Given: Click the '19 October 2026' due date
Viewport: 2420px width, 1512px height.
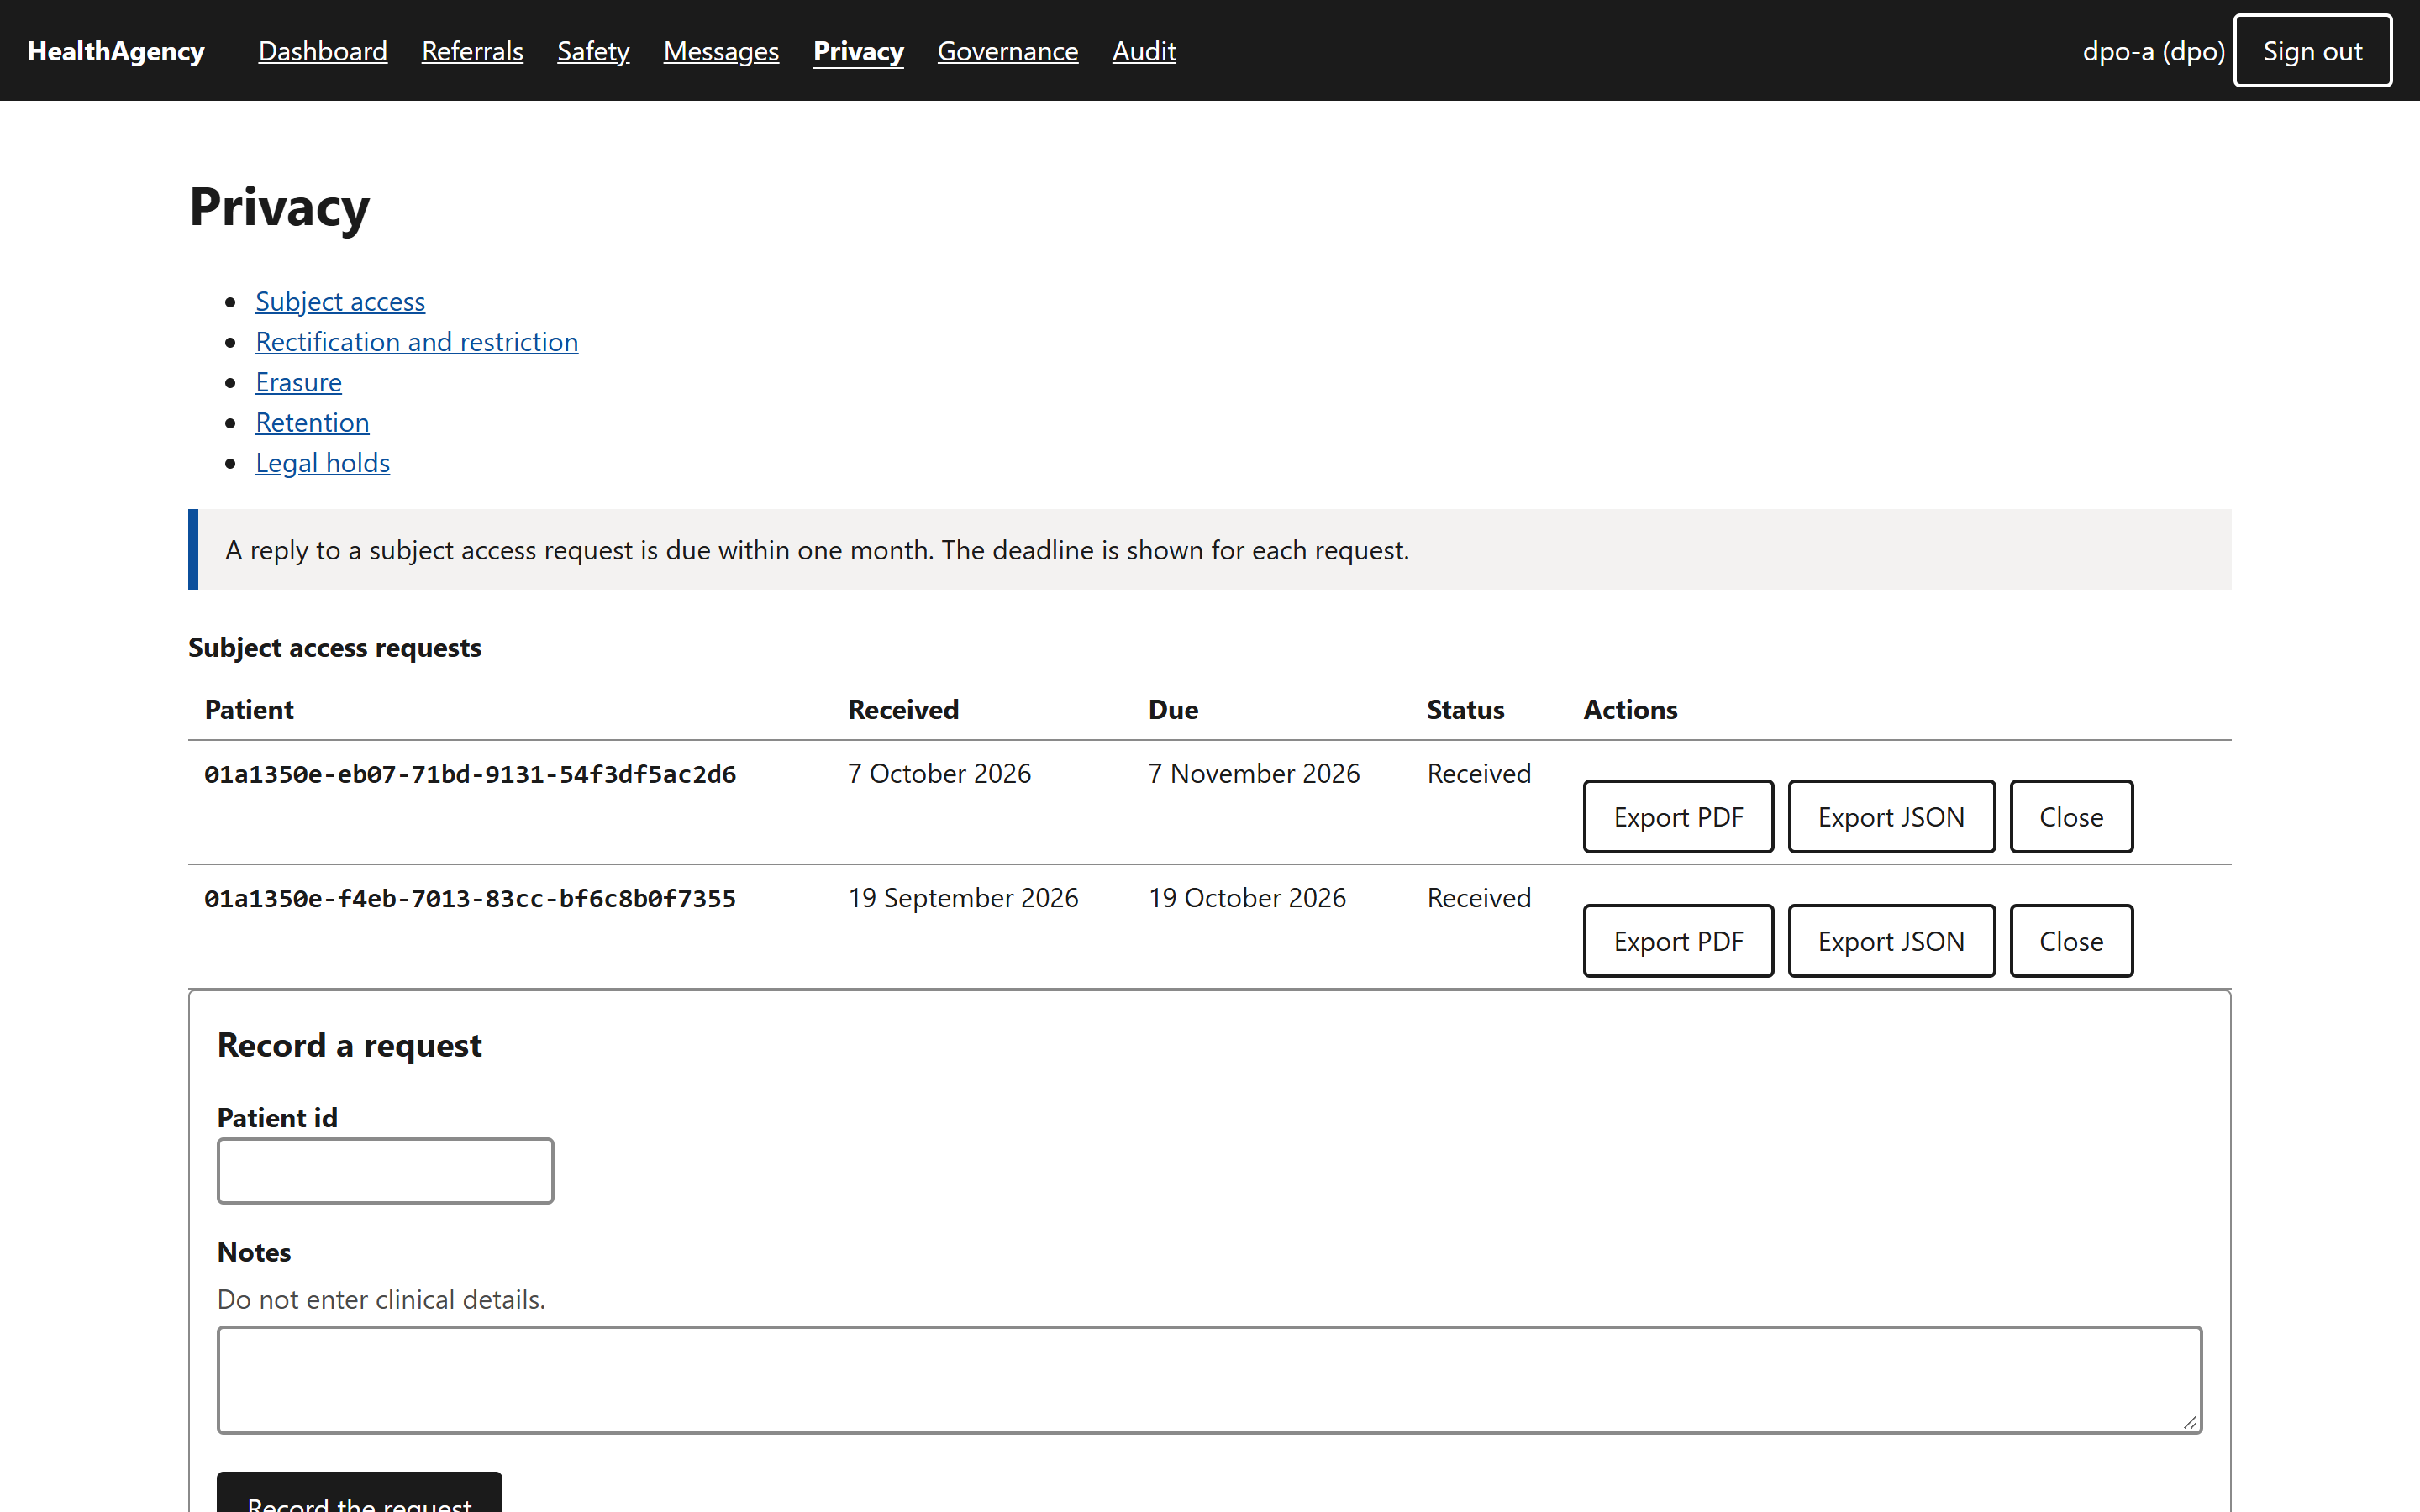Looking at the screenshot, I should pyautogui.click(x=1247, y=898).
